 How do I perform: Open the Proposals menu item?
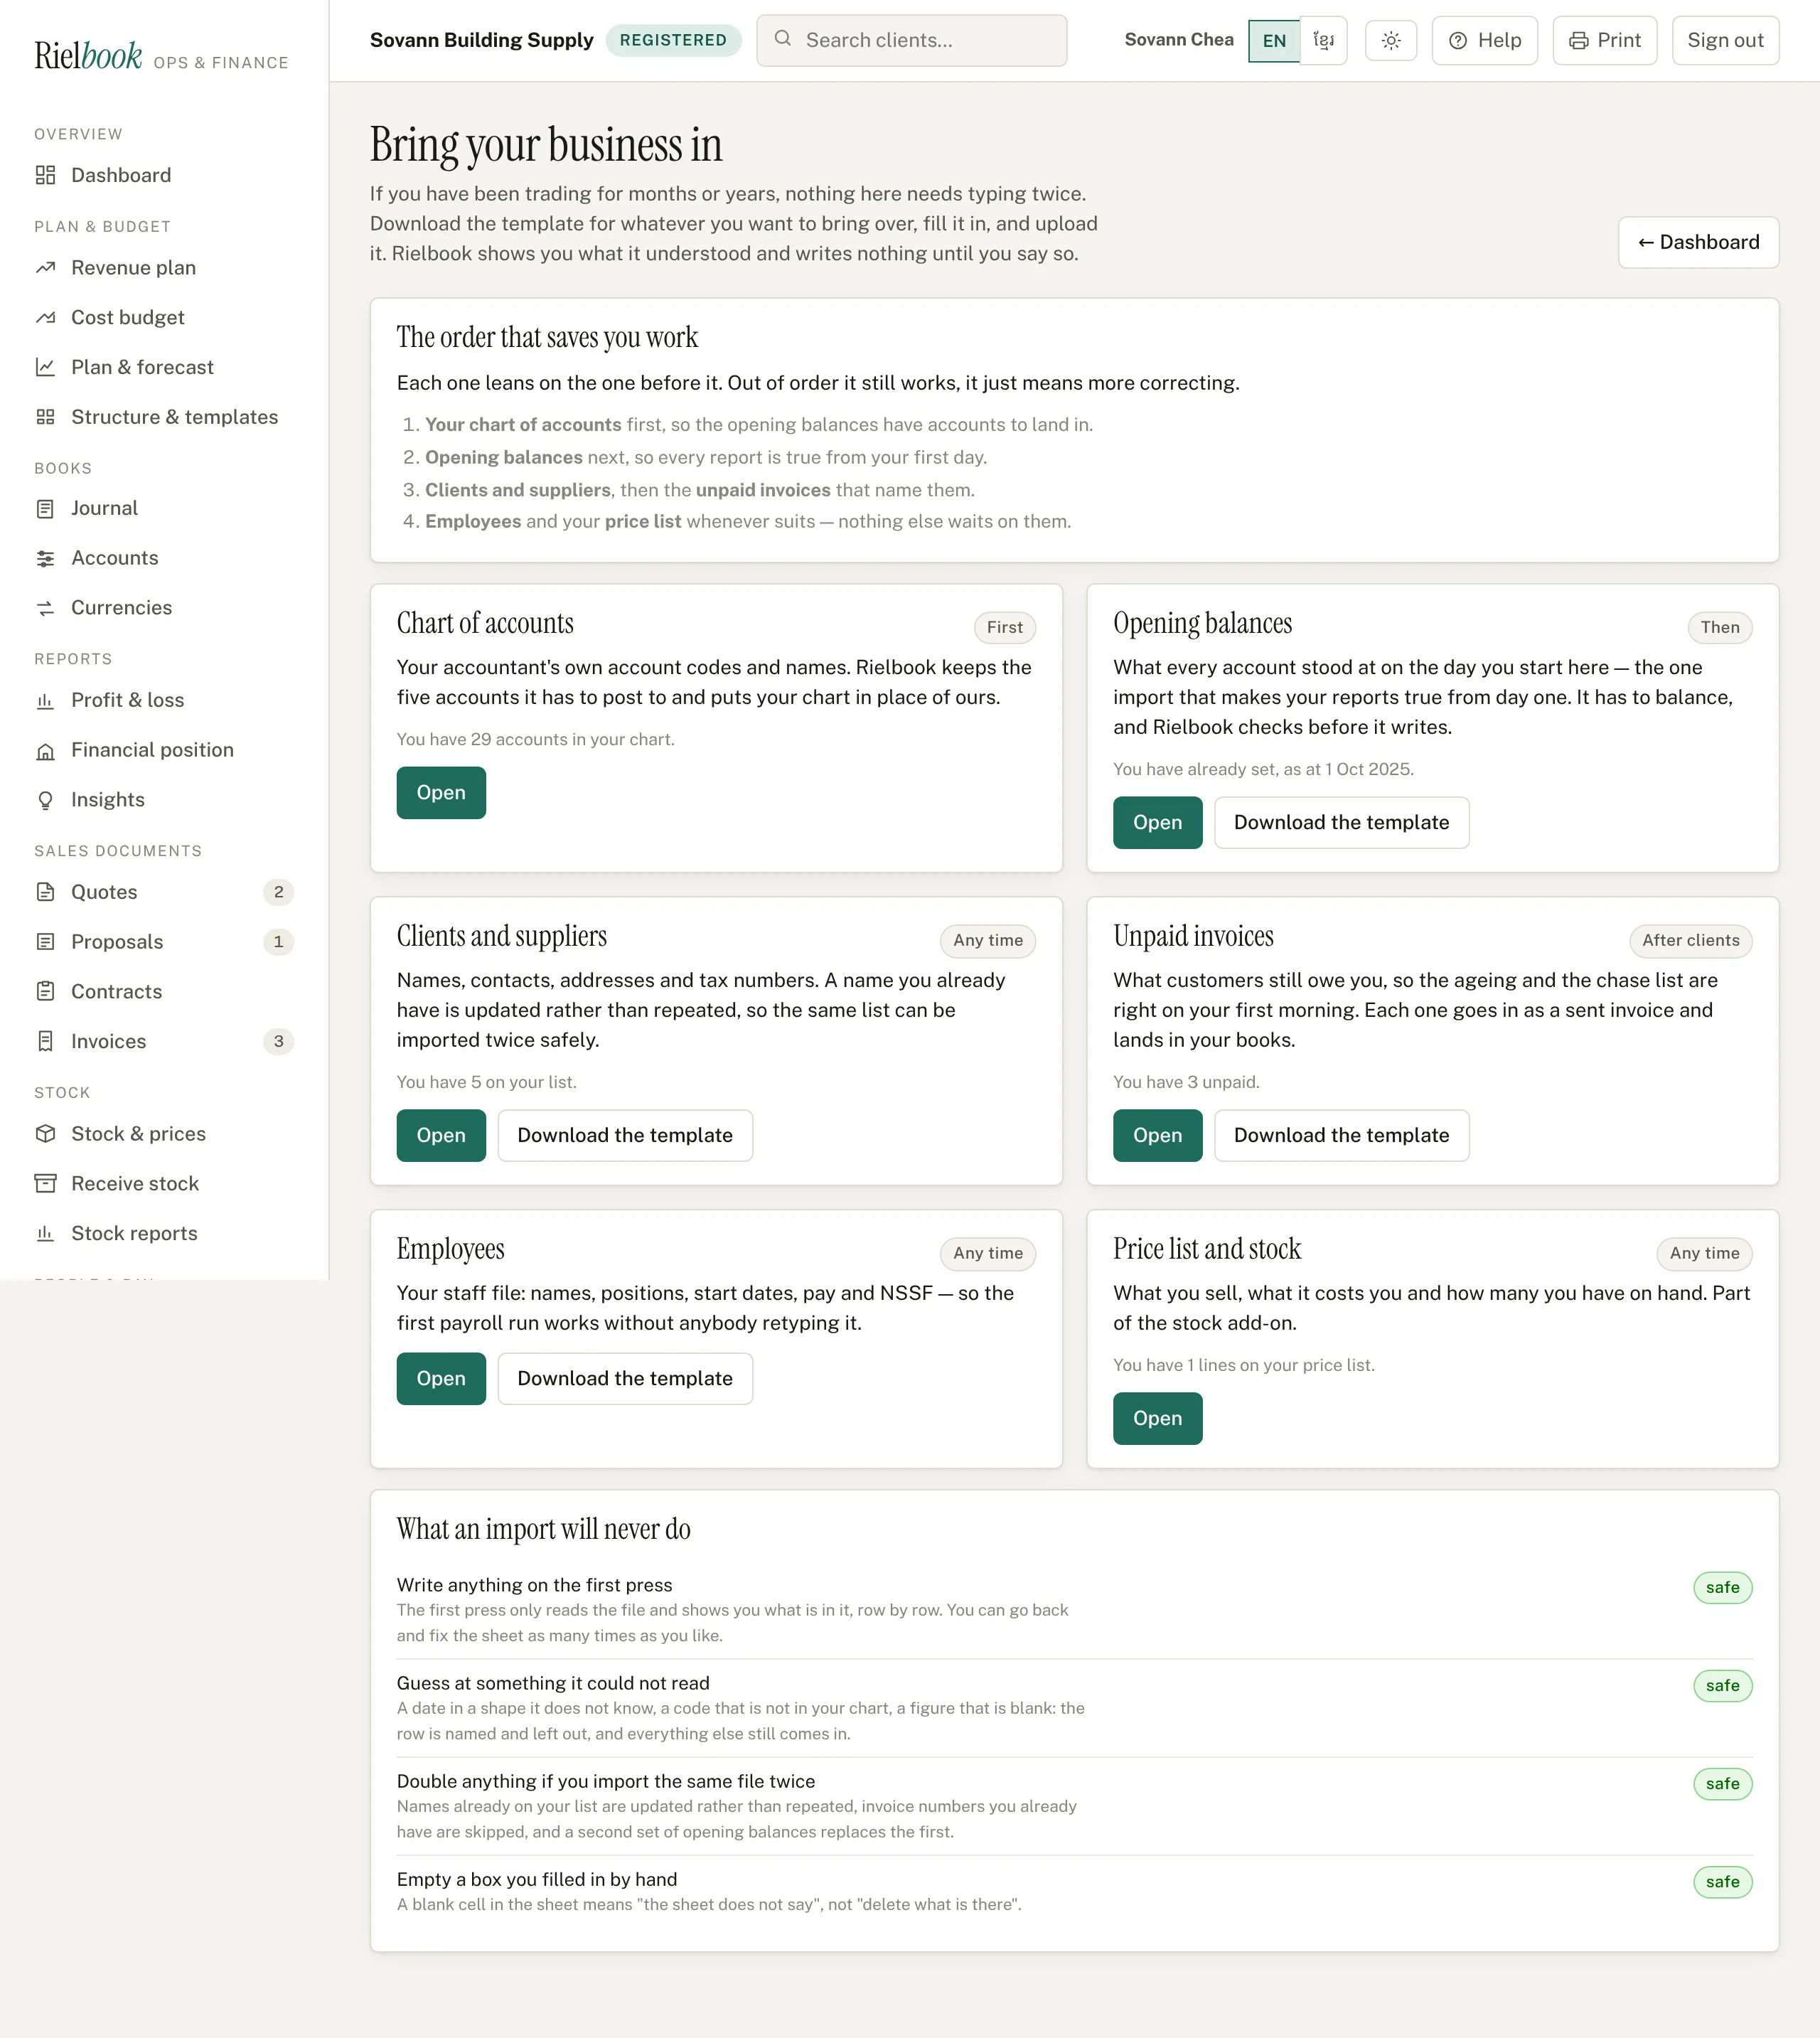click(x=164, y=942)
